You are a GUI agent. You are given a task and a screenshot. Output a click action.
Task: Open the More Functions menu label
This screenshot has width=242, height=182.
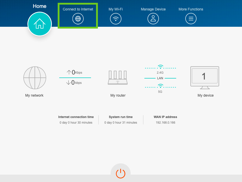coord(191,9)
